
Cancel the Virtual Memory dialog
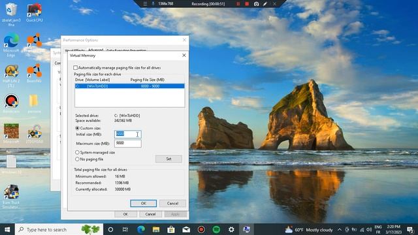[172, 203]
